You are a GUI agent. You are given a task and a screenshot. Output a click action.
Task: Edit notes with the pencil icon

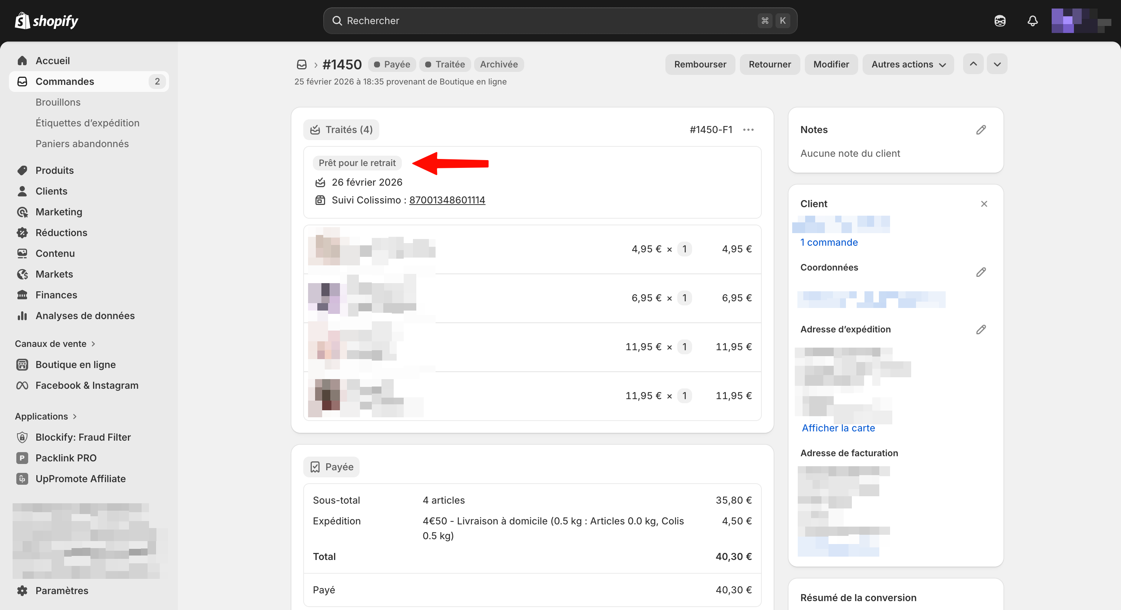coord(981,130)
